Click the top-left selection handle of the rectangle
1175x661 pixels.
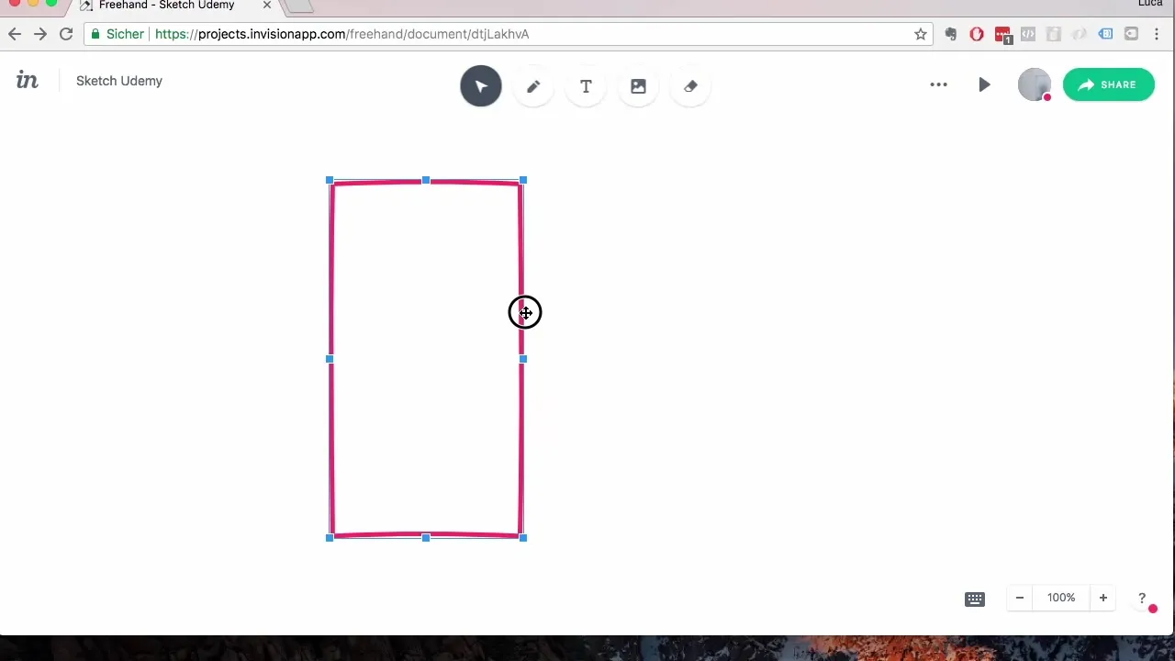pos(330,180)
